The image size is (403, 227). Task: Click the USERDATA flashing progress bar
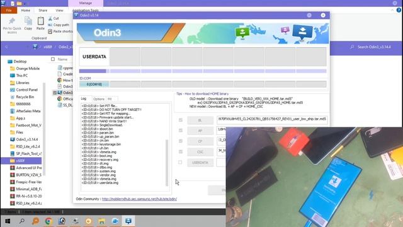point(94,71)
